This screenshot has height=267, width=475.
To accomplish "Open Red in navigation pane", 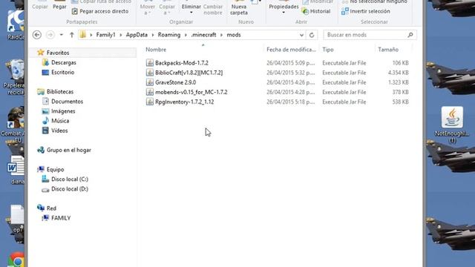I will 51,208.
